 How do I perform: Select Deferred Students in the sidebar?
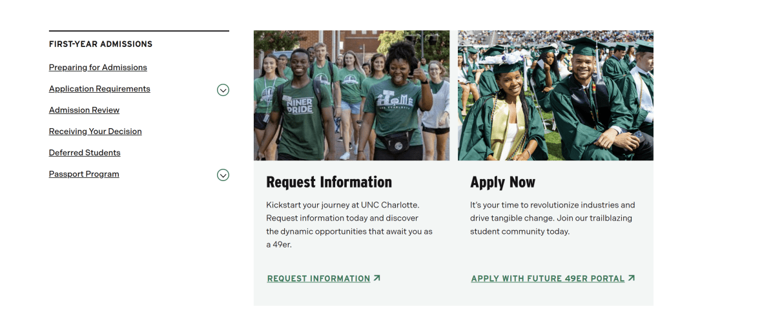coord(85,153)
